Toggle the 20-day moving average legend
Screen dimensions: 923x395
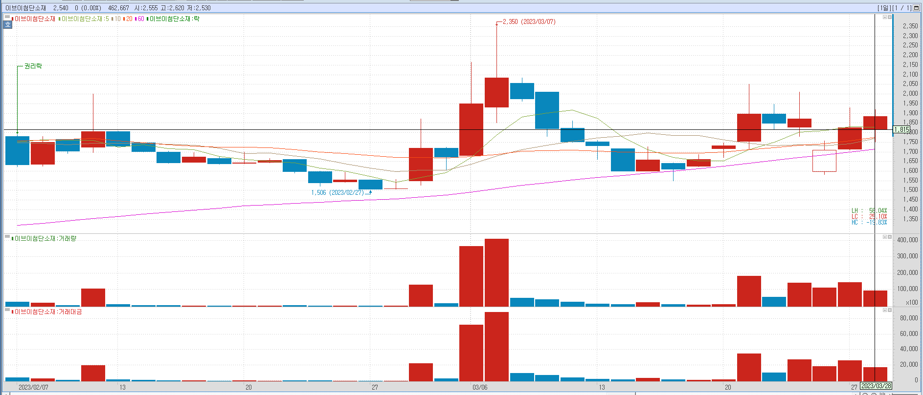point(129,19)
